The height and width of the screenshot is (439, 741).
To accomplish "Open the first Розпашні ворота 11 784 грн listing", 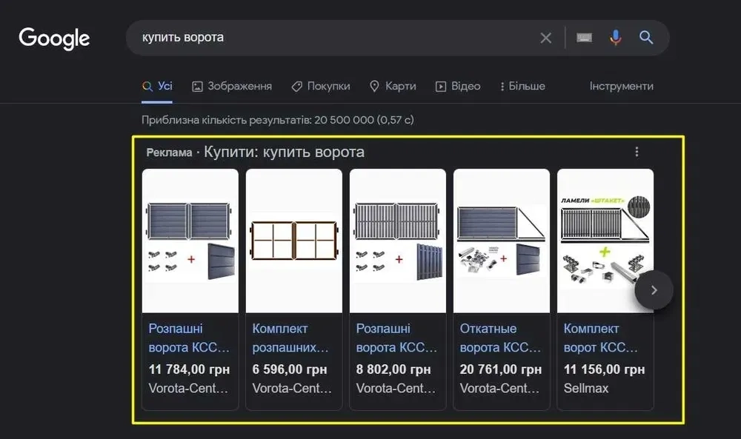I will (x=190, y=338).
